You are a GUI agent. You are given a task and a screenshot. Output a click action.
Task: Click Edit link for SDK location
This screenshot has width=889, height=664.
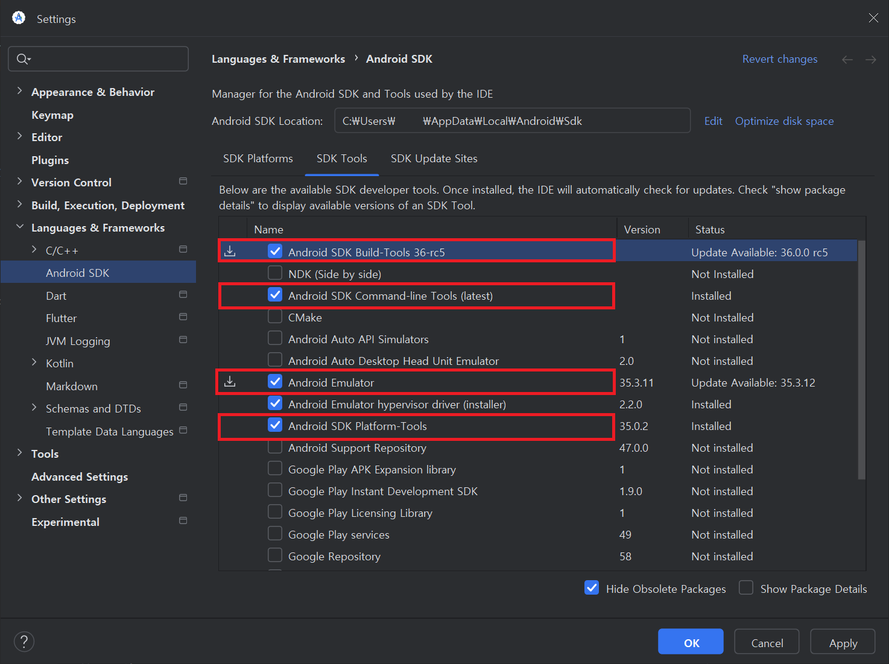click(x=713, y=121)
